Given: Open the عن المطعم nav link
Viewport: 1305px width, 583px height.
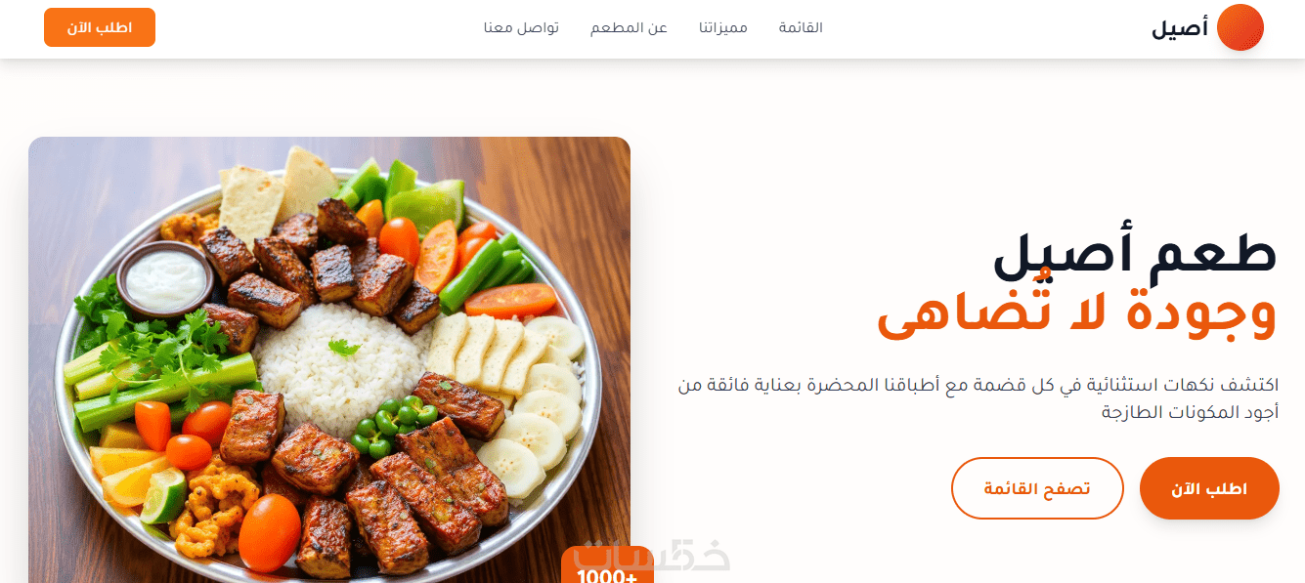Looking at the screenshot, I should tap(629, 27).
